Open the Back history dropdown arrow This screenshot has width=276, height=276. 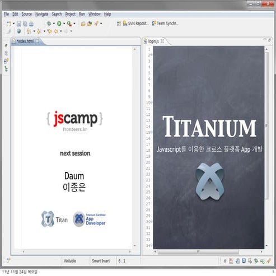click(x=61, y=31)
